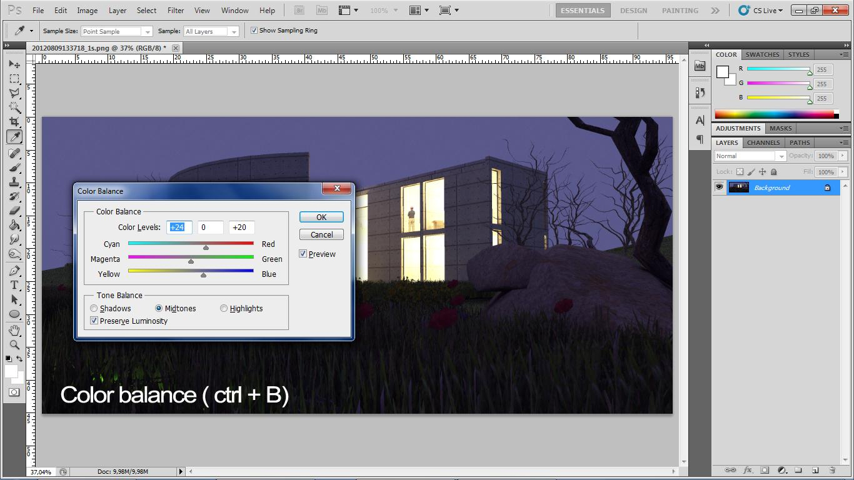The width and height of the screenshot is (854, 480).
Task: Confirm Color Balance with OK
Action: tap(321, 217)
